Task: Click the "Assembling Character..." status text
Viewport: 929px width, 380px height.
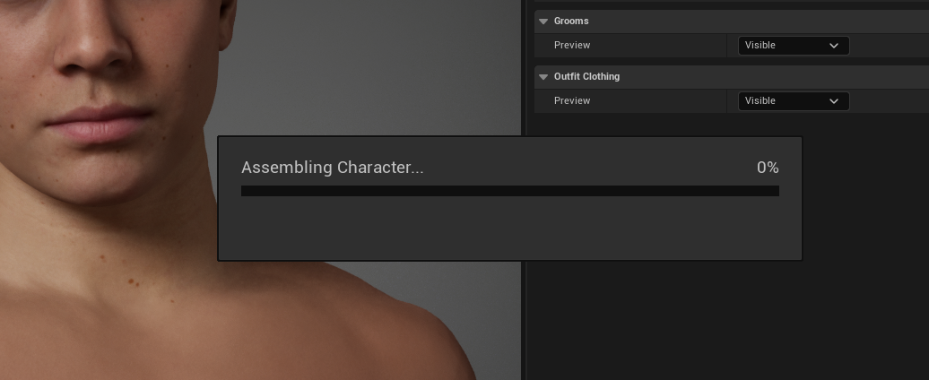Action: pos(333,168)
